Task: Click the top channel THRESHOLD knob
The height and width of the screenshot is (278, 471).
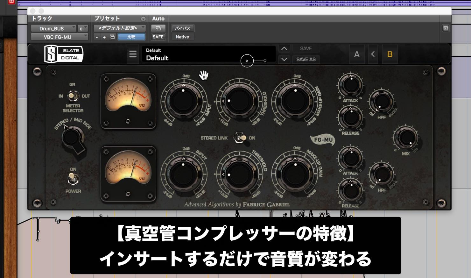Action: pyautogui.click(x=239, y=101)
